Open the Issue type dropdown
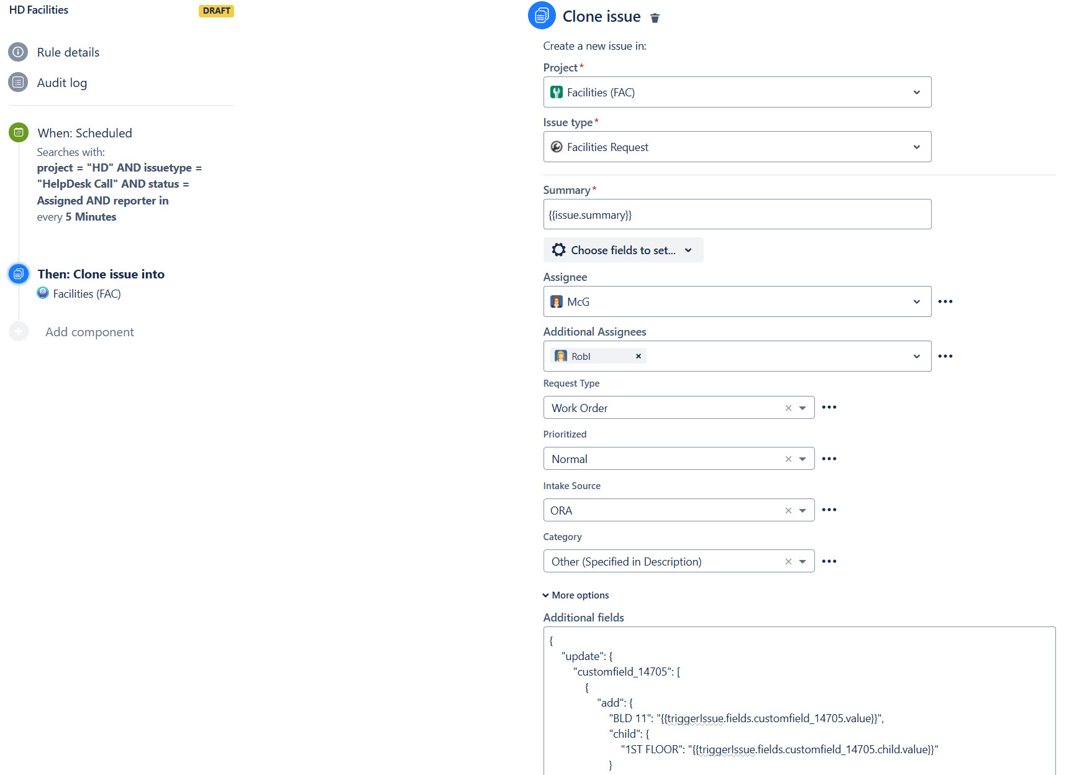The image size is (1069, 775). tap(737, 147)
